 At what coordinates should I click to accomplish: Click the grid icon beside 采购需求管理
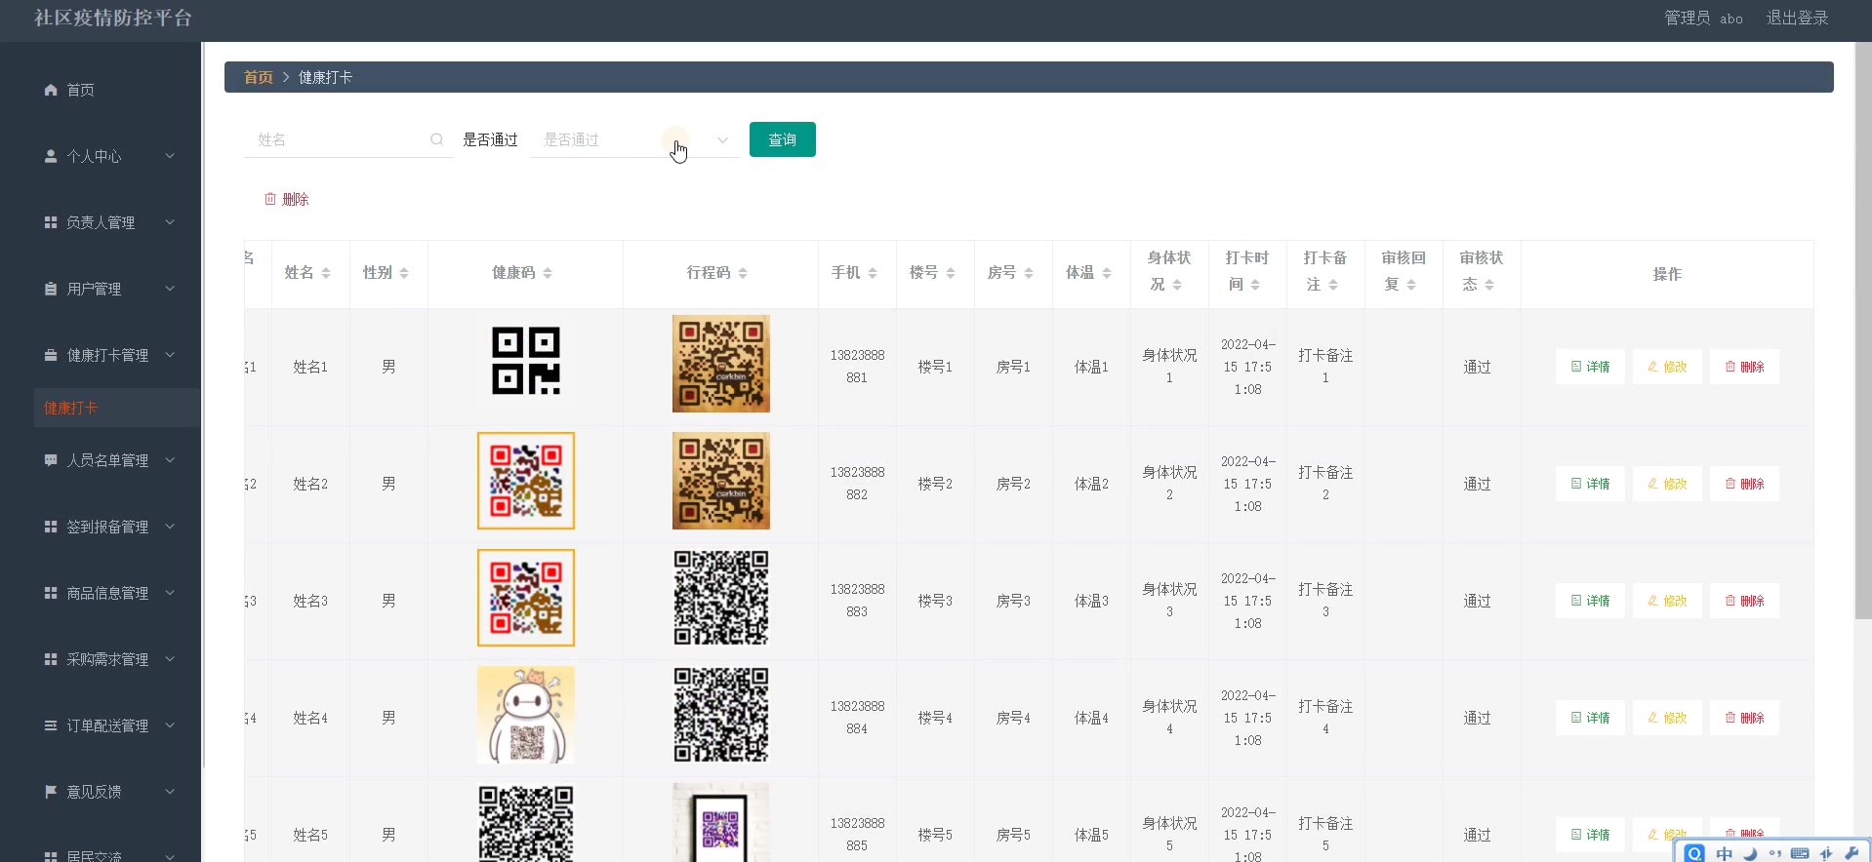point(51,659)
